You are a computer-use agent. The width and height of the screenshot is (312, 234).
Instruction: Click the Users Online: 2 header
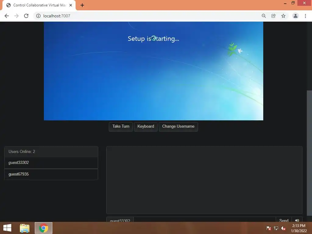tap(51, 152)
